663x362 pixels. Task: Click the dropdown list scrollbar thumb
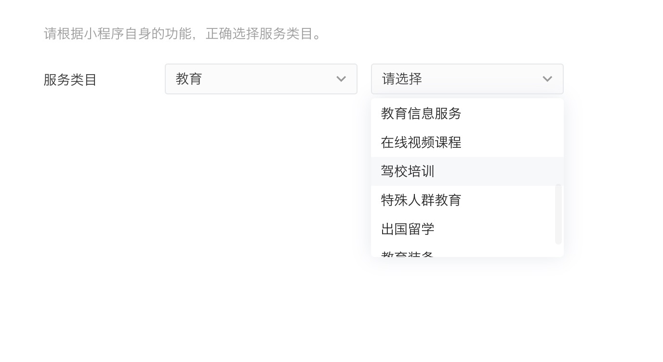point(558,214)
